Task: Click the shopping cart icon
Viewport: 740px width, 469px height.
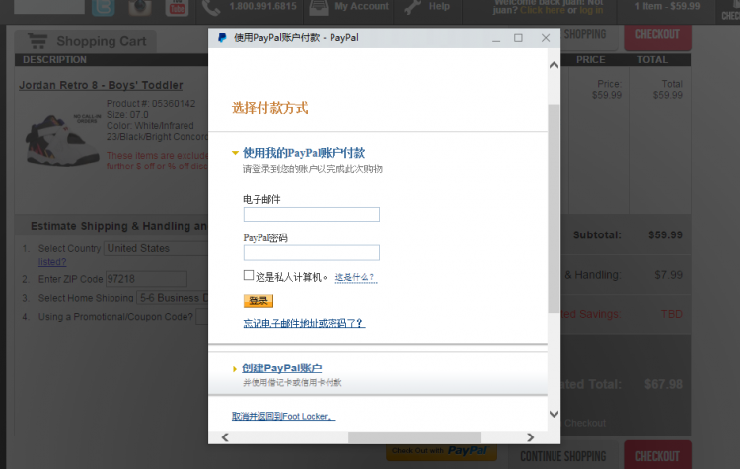Action: pos(37,41)
